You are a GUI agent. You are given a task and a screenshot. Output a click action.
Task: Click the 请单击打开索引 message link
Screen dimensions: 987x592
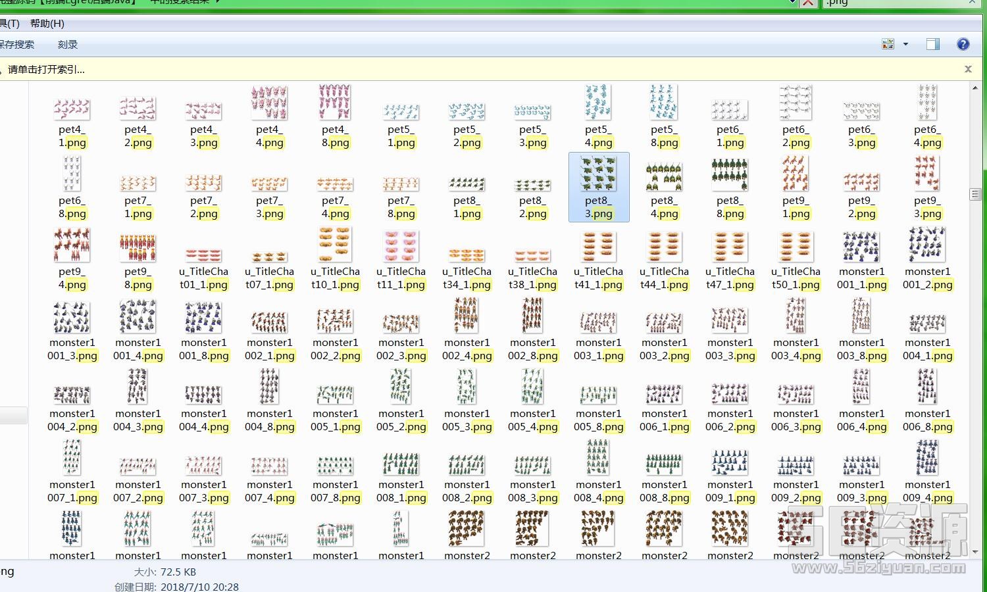pyautogui.click(x=46, y=70)
